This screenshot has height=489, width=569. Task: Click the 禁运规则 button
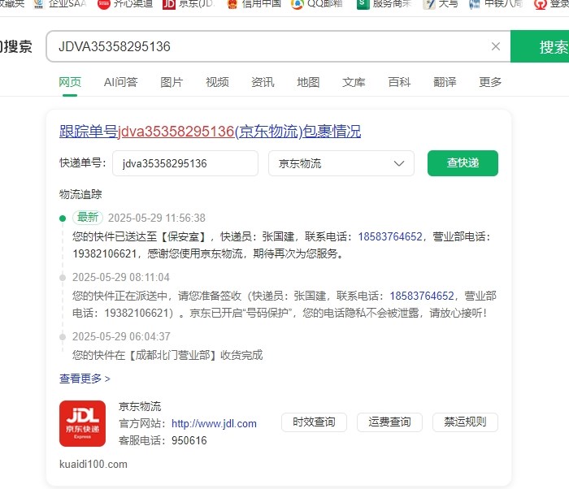(x=465, y=422)
